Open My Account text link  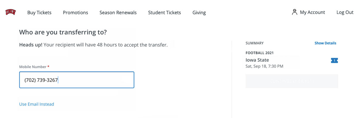[x=312, y=12]
